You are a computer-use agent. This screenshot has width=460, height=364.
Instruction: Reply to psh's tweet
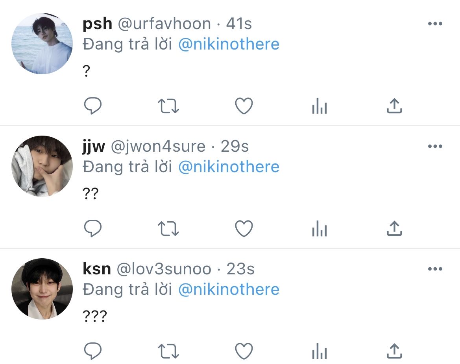(93, 105)
